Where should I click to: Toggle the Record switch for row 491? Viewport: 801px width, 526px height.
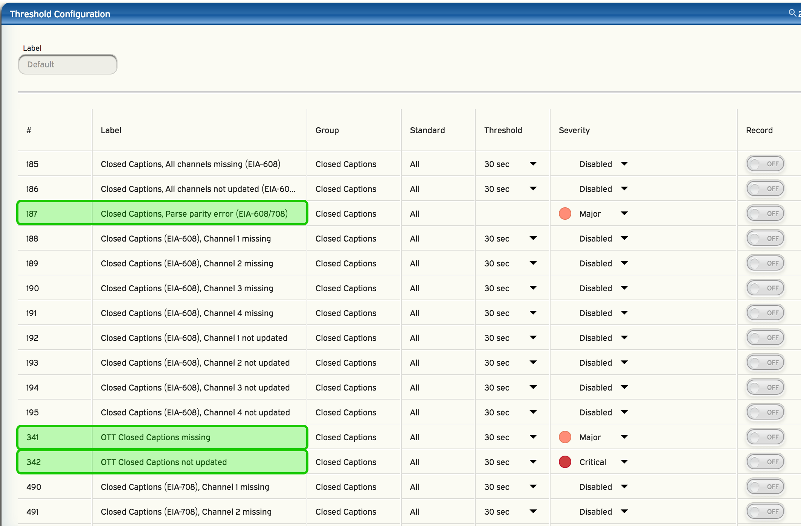[765, 512]
